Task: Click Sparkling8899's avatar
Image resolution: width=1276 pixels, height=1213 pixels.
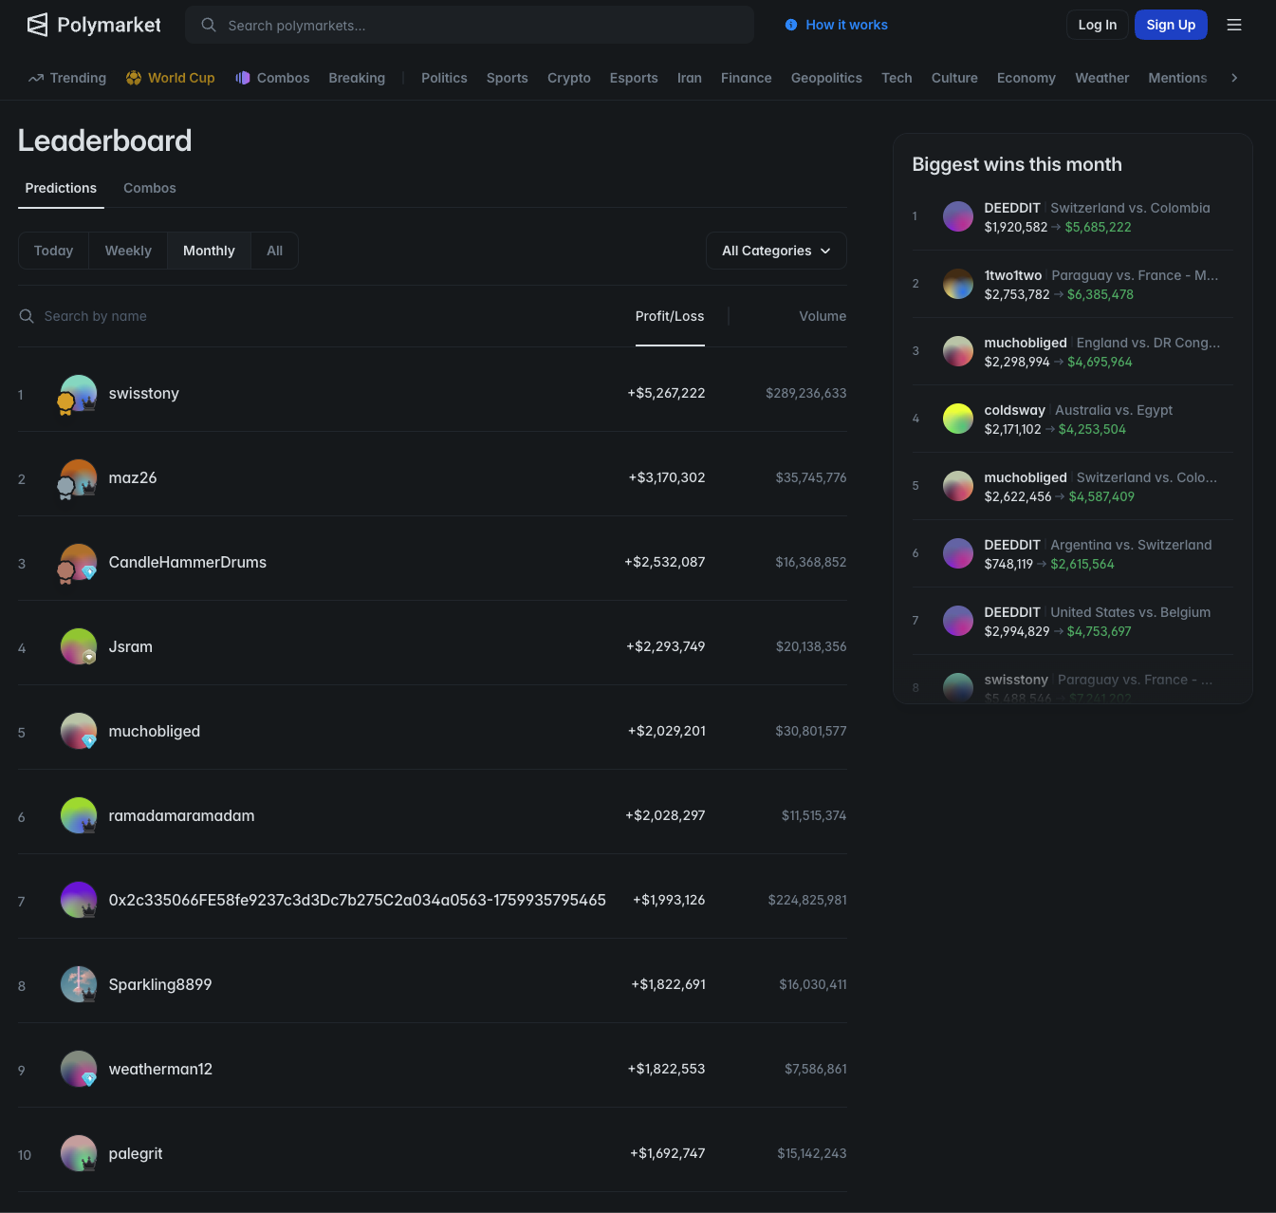Action: click(79, 984)
